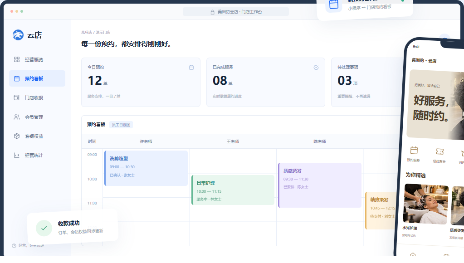This screenshot has width=464, height=263.
Task: Open the 质感烫发 09:30 appointment block
Action: (x=320, y=185)
